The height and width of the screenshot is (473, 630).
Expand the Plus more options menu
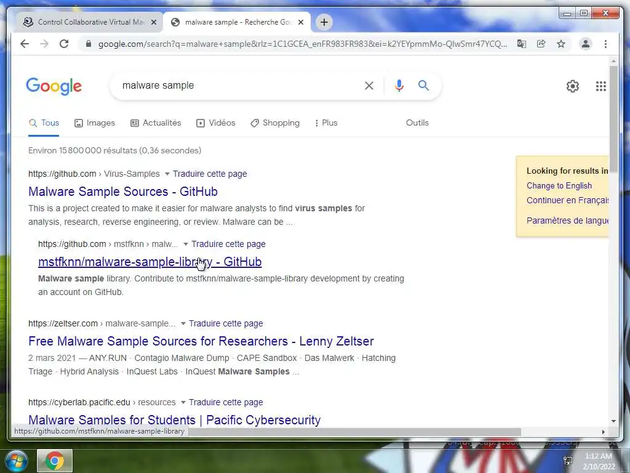(x=326, y=123)
